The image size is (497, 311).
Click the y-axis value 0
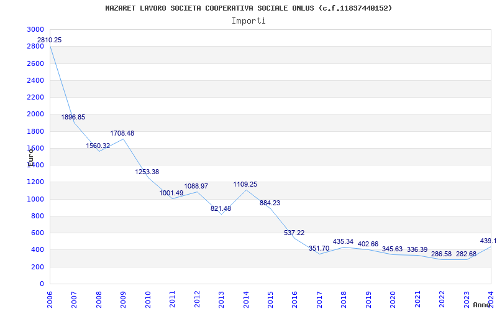pos(42,284)
